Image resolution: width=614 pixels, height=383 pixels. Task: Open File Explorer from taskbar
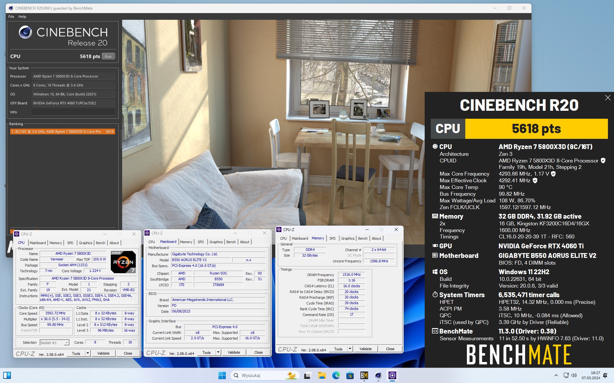click(322, 375)
